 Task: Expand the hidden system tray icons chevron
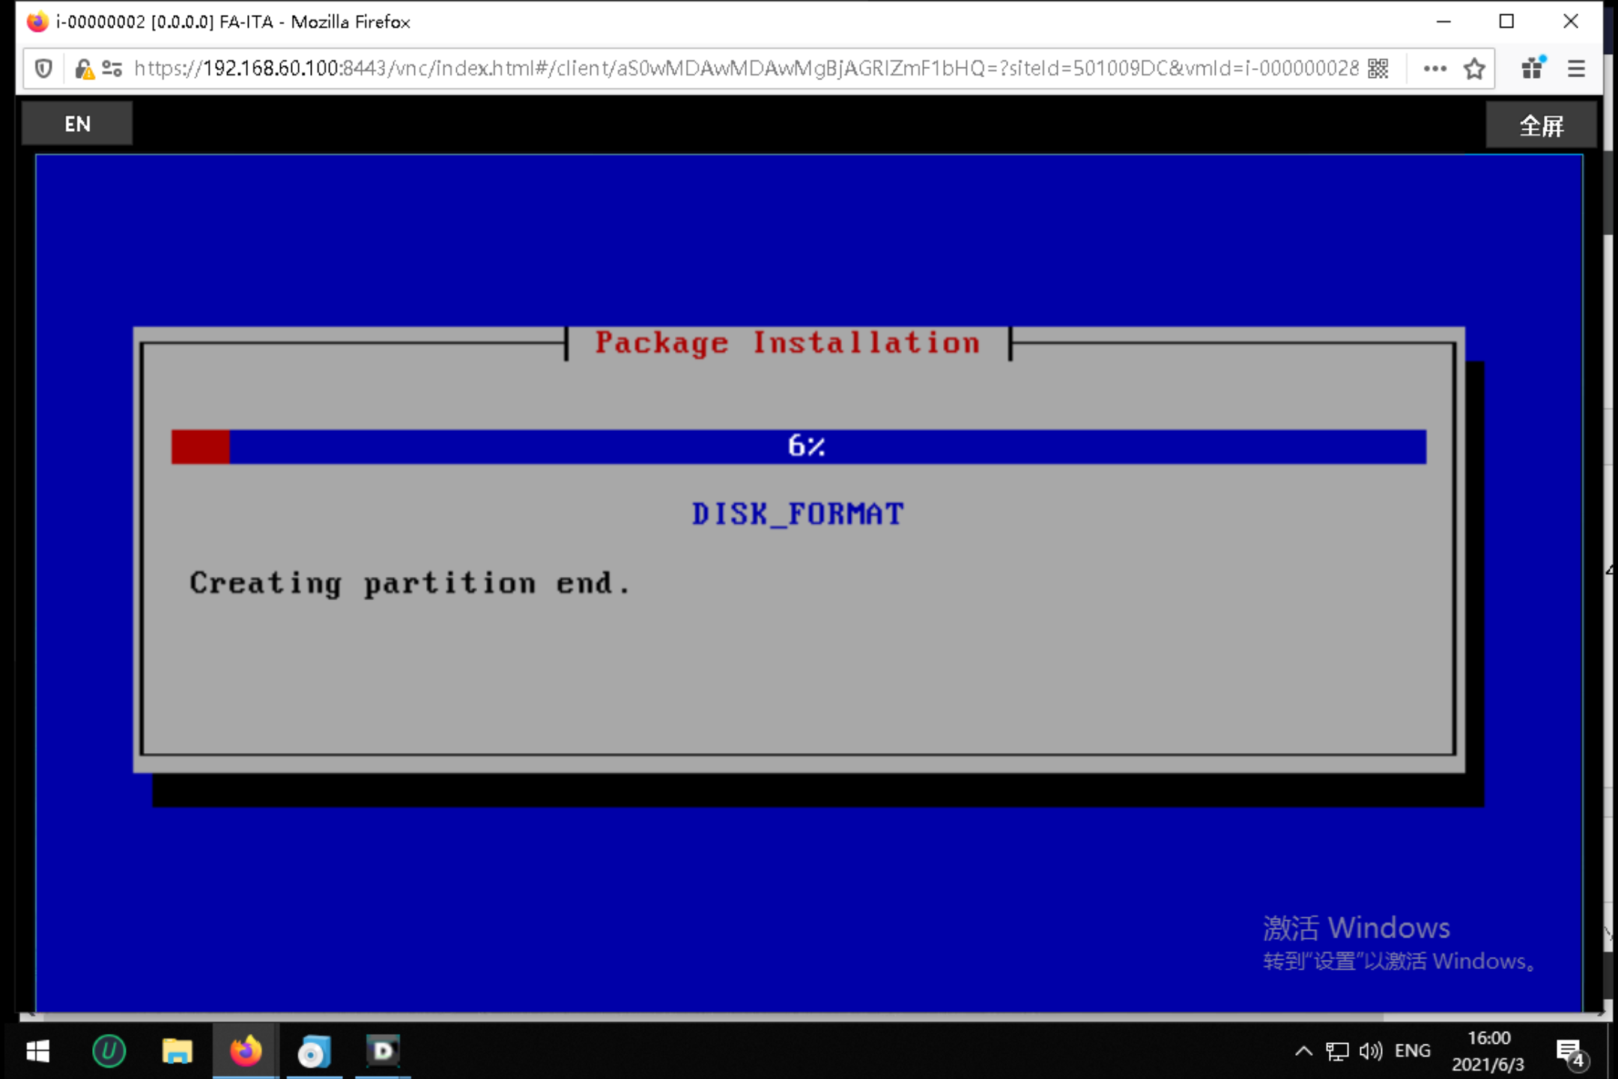pyautogui.click(x=1303, y=1051)
